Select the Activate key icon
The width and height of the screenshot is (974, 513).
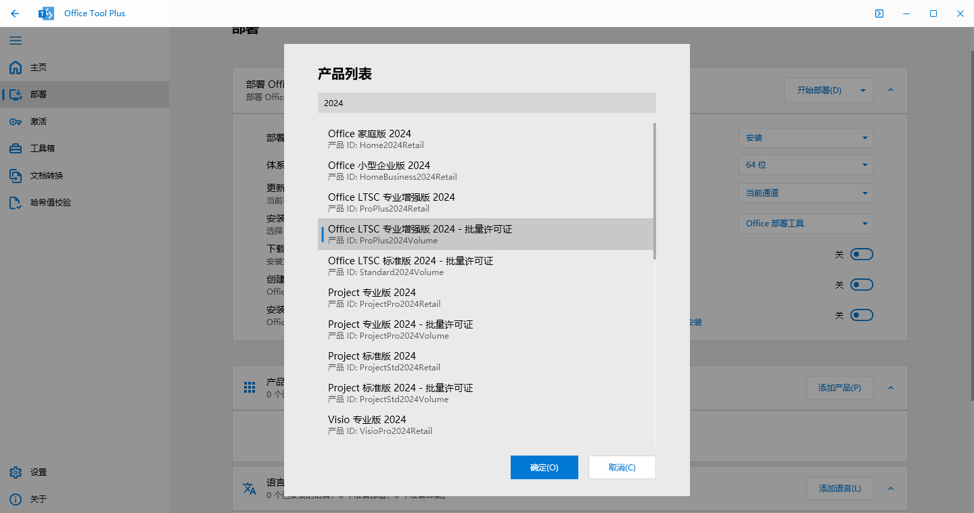16,122
